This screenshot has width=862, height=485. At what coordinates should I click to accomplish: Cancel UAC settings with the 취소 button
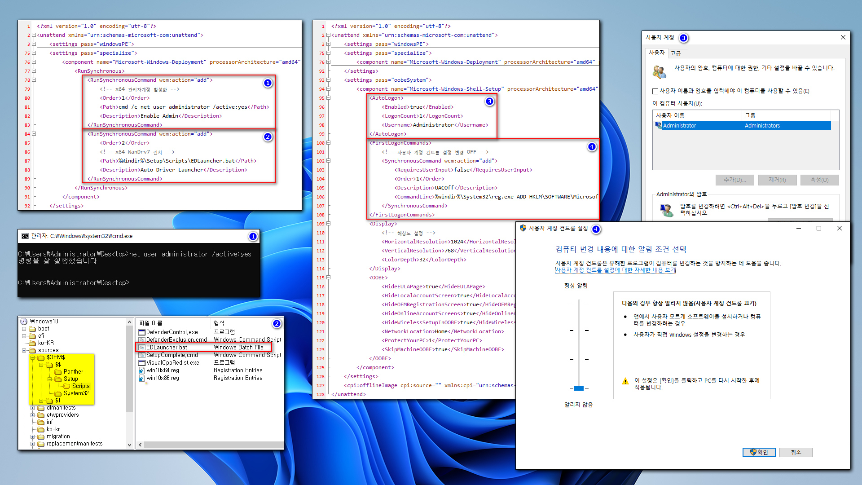796,452
